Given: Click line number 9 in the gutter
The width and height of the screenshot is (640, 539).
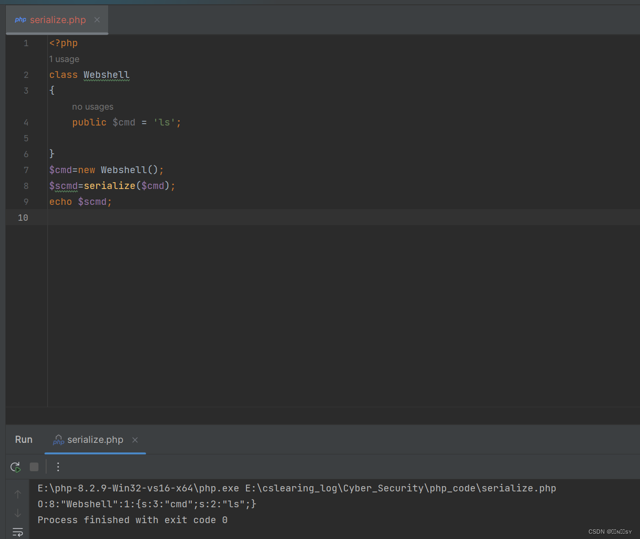Looking at the screenshot, I should point(26,201).
